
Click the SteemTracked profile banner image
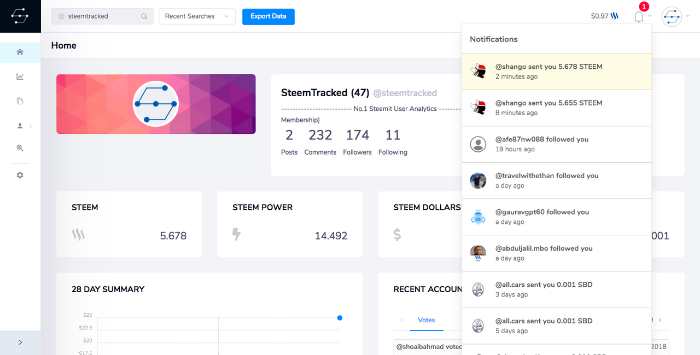click(156, 104)
